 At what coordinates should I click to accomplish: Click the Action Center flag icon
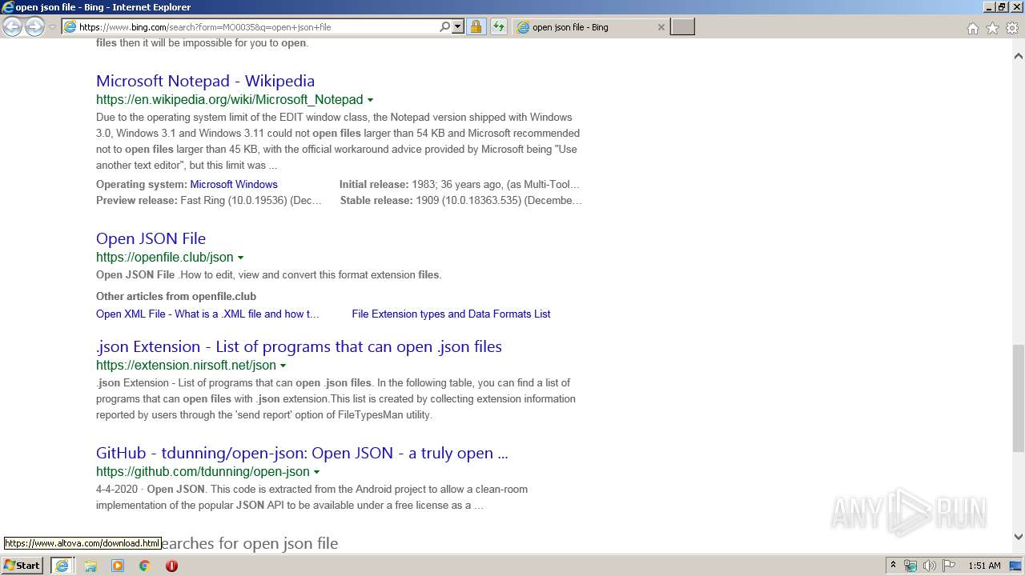point(949,566)
